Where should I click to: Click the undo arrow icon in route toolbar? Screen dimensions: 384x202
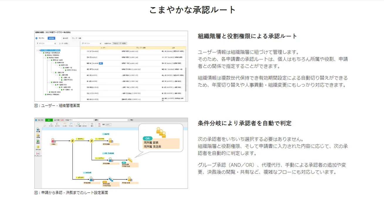tap(64, 124)
